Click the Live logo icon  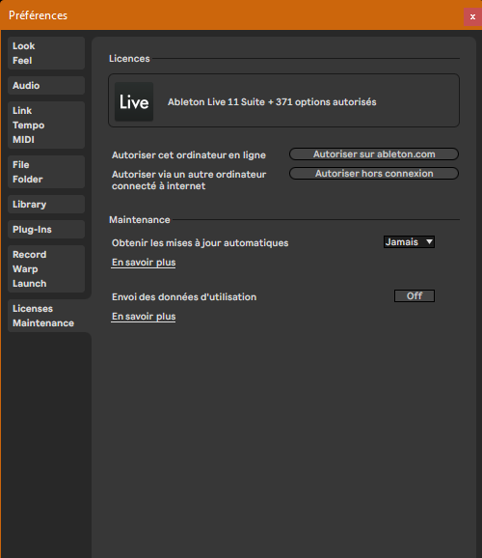(x=134, y=101)
